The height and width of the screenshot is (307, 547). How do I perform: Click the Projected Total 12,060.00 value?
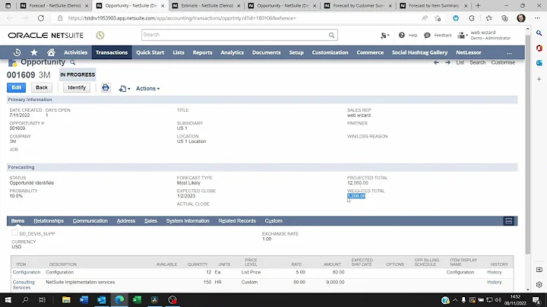pyautogui.click(x=357, y=183)
